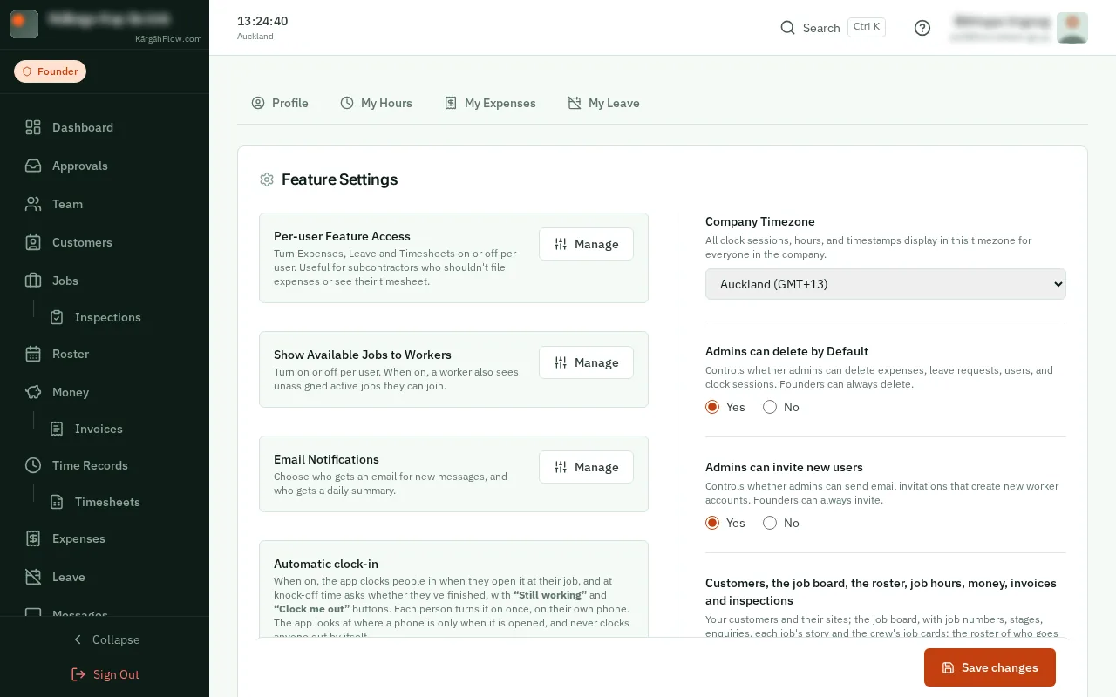
Task: Click the Roster calendar icon
Action: 33,354
